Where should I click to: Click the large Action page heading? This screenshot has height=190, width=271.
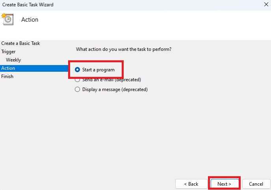coord(30,20)
